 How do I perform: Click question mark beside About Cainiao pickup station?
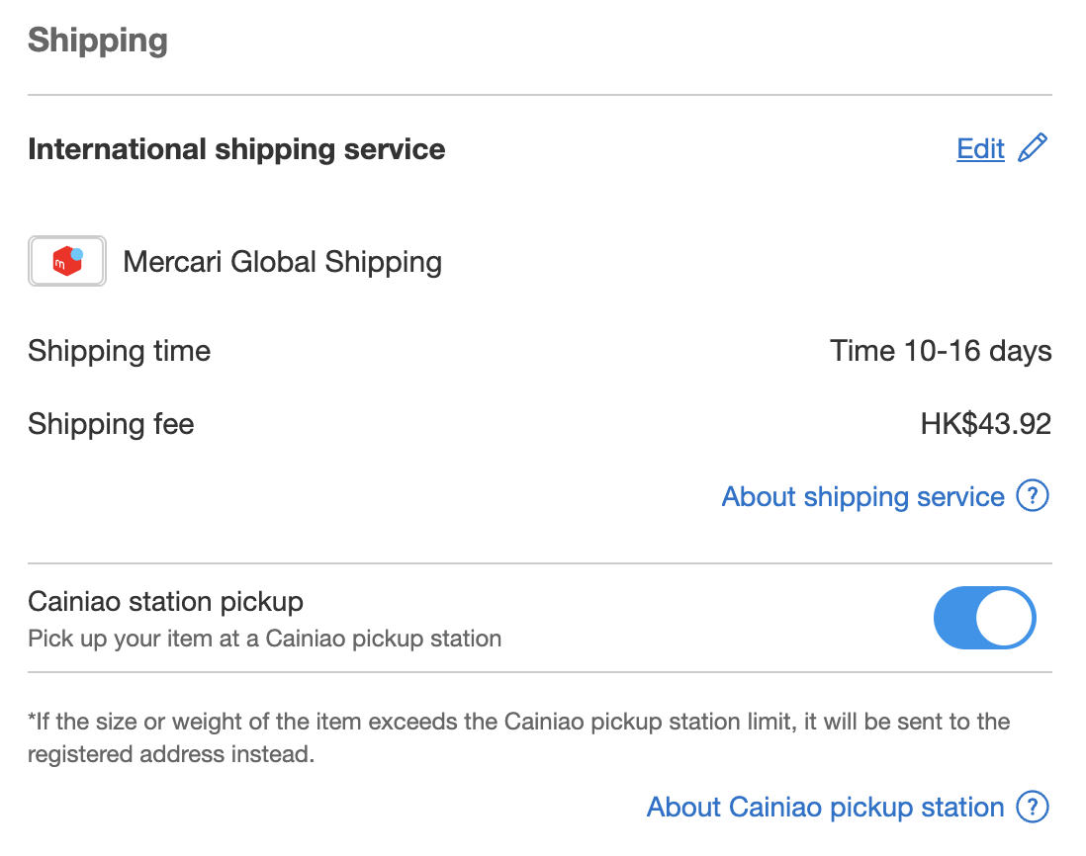tap(1033, 807)
